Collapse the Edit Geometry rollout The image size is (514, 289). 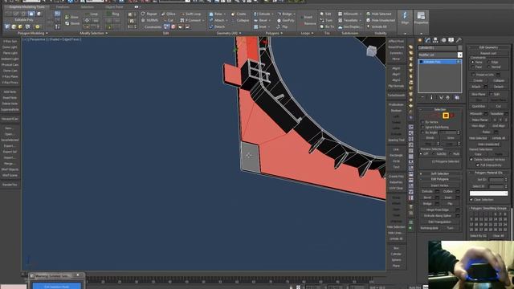488,47
